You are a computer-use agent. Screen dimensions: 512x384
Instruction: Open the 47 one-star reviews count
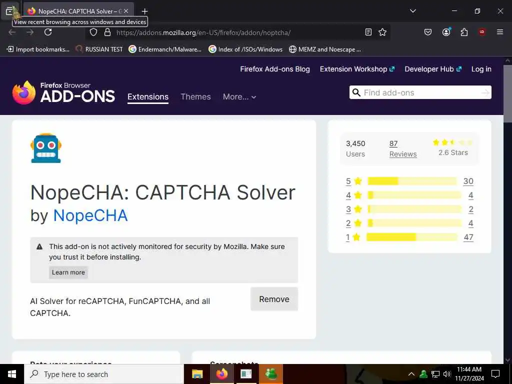pyautogui.click(x=468, y=237)
